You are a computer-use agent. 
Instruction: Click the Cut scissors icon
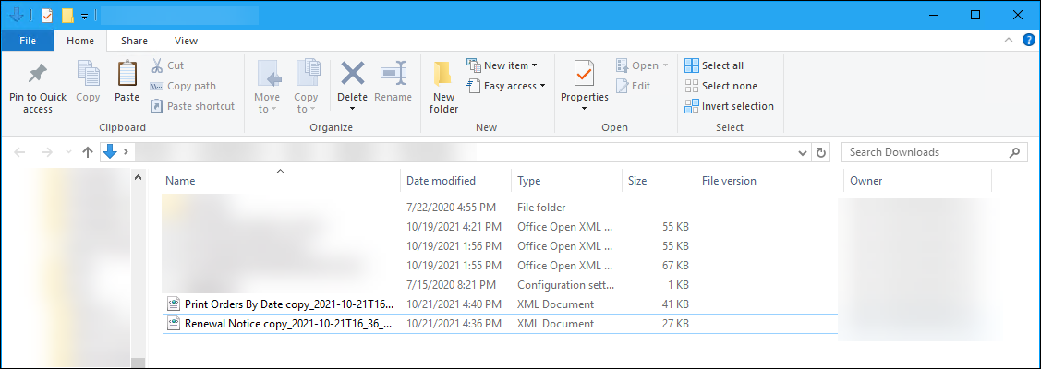click(x=157, y=65)
